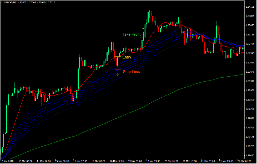Click the yellow checkmark above Take Profit label
257x164 pixels.
[x=144, y=28]
